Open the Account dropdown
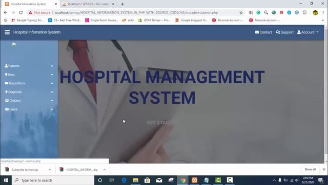This screenshot has width=328, height=185. coord(307,32)
